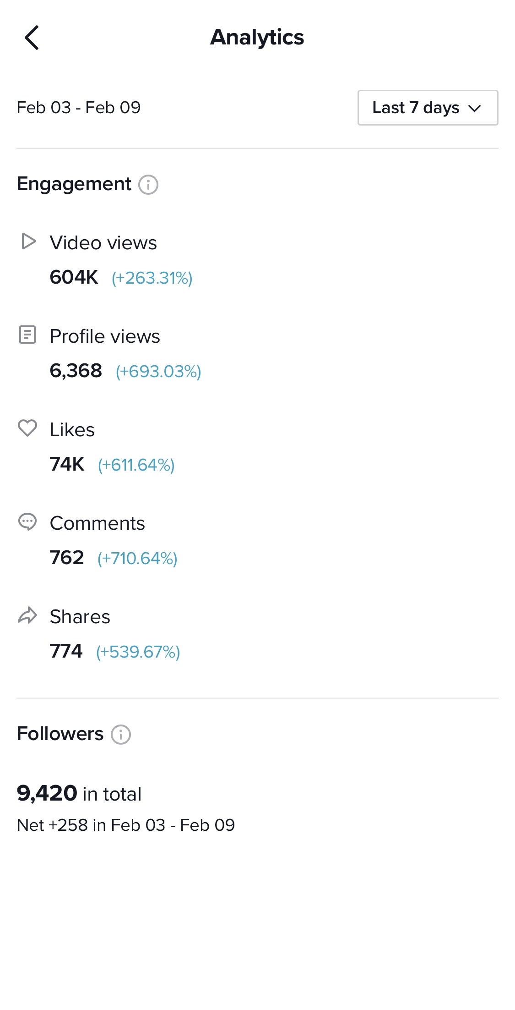Tap the 74K likes value
515x1010 pixels.
(x=67, y=464)
